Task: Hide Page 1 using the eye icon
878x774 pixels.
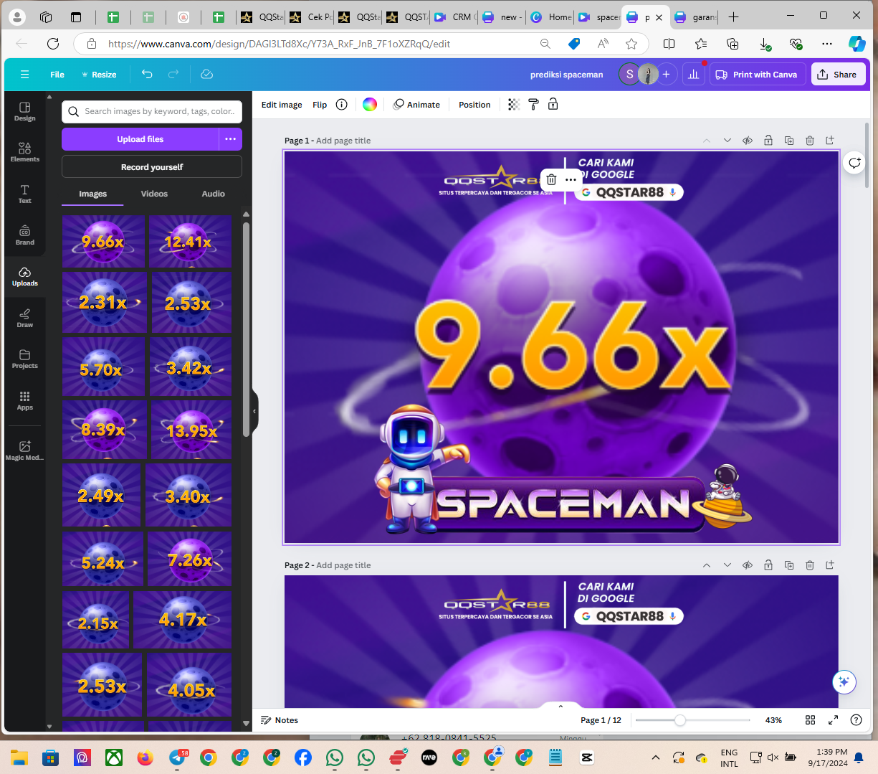Action: click(748, 141)
